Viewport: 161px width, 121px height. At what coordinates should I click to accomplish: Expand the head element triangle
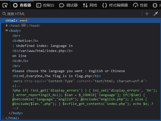[7, 25]
